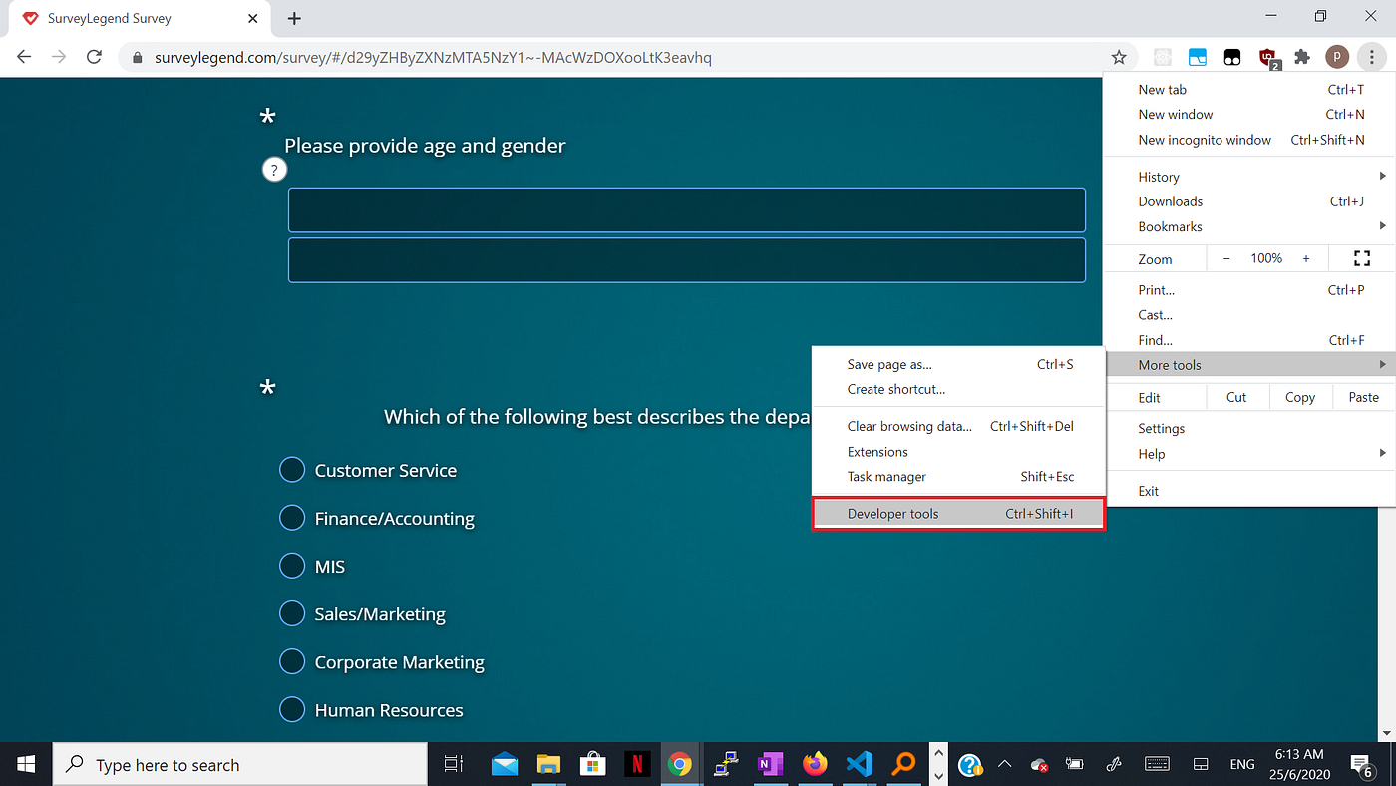Click the padlock icon in the address bar
The width and height of the screenshot is (1396, 786).
click(x=136, y=57)
